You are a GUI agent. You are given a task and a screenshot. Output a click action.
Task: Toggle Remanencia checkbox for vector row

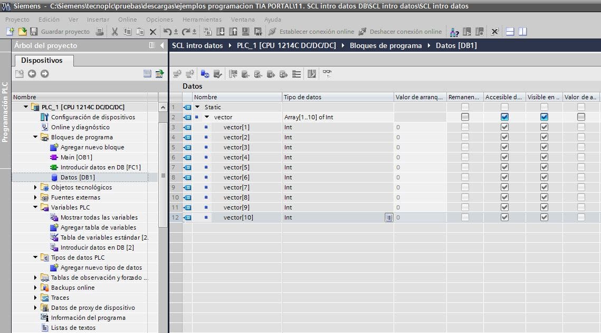[465, 117]
